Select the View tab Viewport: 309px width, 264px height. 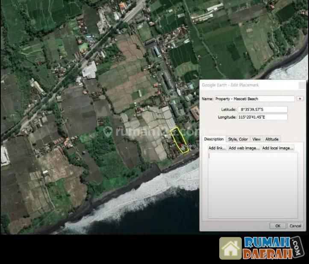coord(256,139)
